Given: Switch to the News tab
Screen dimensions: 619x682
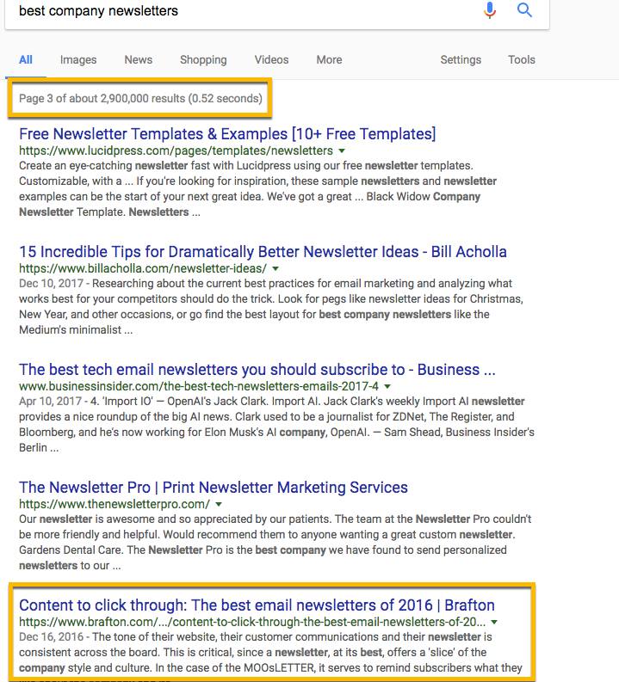Looking at the screenshot, I should click(138, 60).
